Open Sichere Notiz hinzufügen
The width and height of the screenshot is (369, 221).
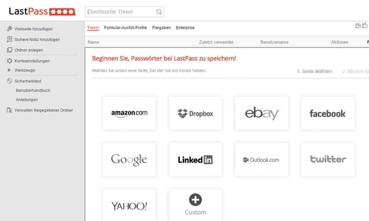pyautogui.click(x=37, y=39)
